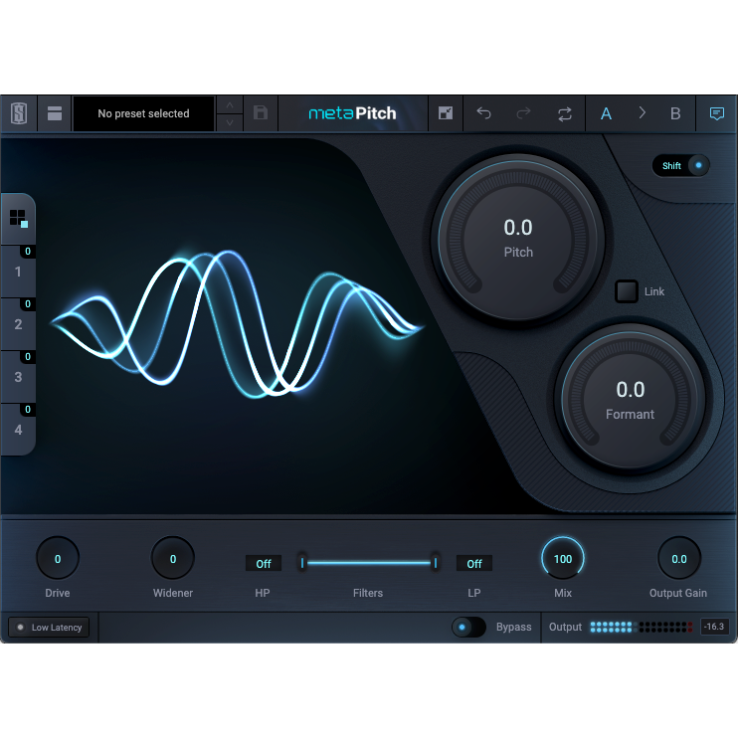Viewport: 738px width, 738px height.
Task: Switch to voice tab 1
Action: click(x=18, y=273)
